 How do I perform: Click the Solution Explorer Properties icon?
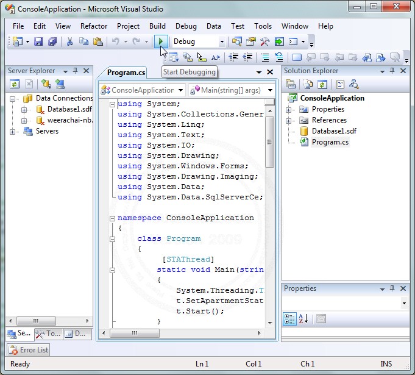[x=291, y=85]
